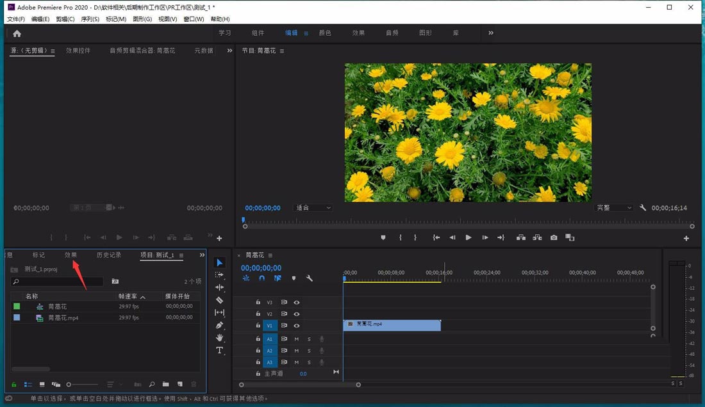Open the 完整 playback resolution dropdown
This screenshot has width=705, height=407.
[614, 208]
